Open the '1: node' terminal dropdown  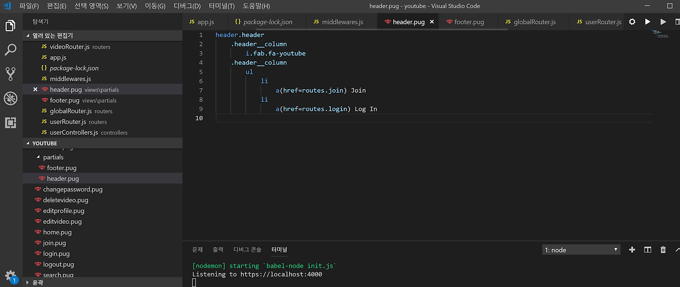pyautogui.click(x=581, y=249)
